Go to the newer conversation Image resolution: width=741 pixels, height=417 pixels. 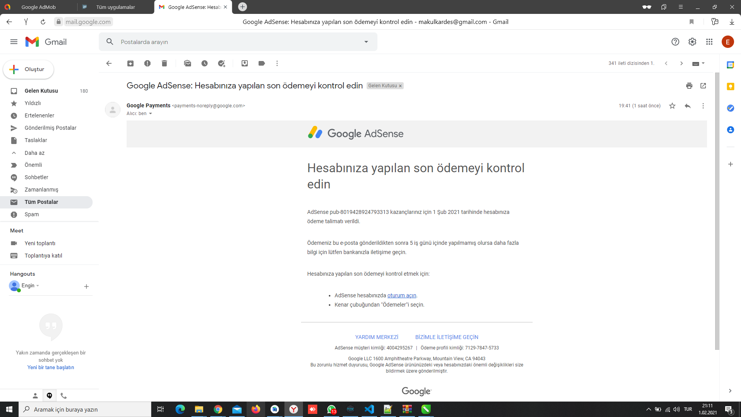pos(666,63)
